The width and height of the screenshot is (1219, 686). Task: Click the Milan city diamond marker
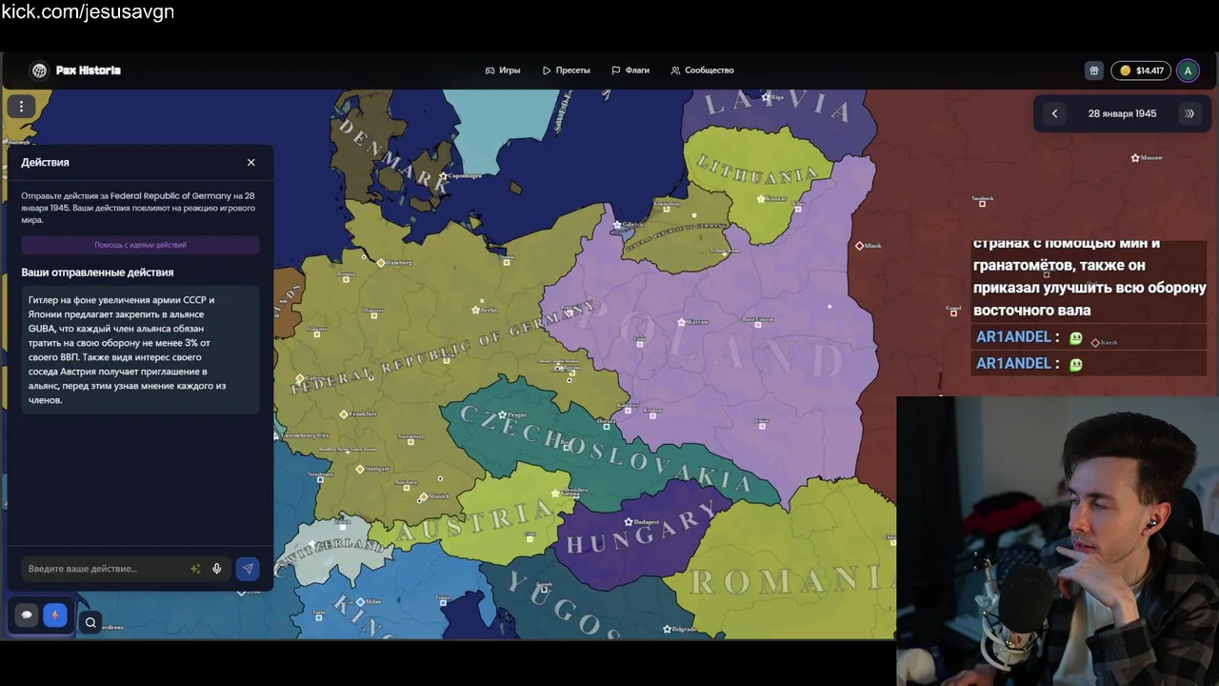pos(360,602)
